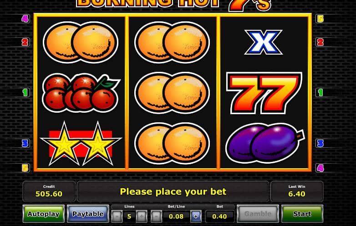Viewport: 356px width, 226px height.
Task: Start the Autoplay mode
Action: 44,214
